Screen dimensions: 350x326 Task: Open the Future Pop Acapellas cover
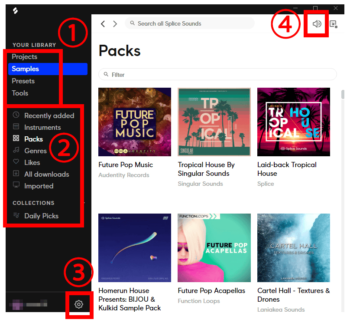point(214,248)
